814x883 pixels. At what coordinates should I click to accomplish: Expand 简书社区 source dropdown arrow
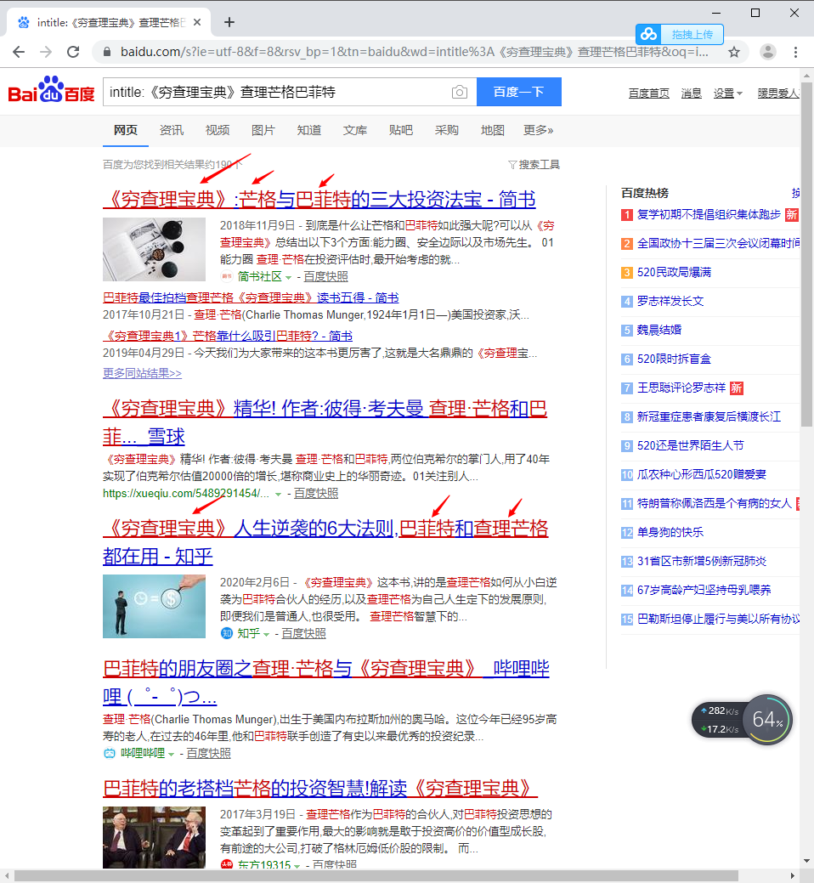tap(288, 278)
